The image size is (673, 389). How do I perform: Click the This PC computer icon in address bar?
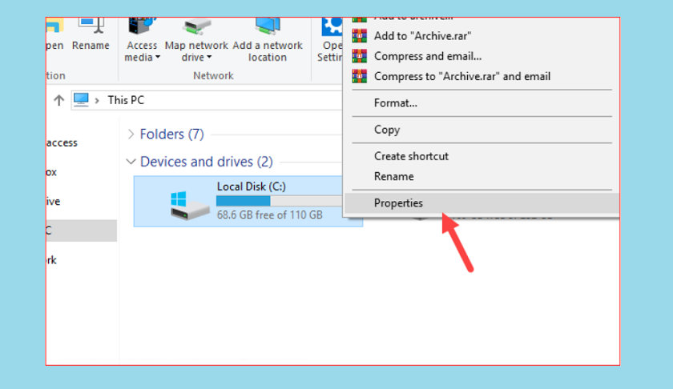pos(81,100)
